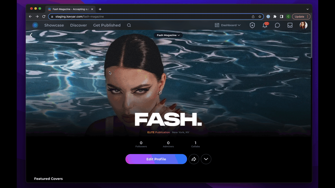Expand the tab search chevron

(308, 9)
